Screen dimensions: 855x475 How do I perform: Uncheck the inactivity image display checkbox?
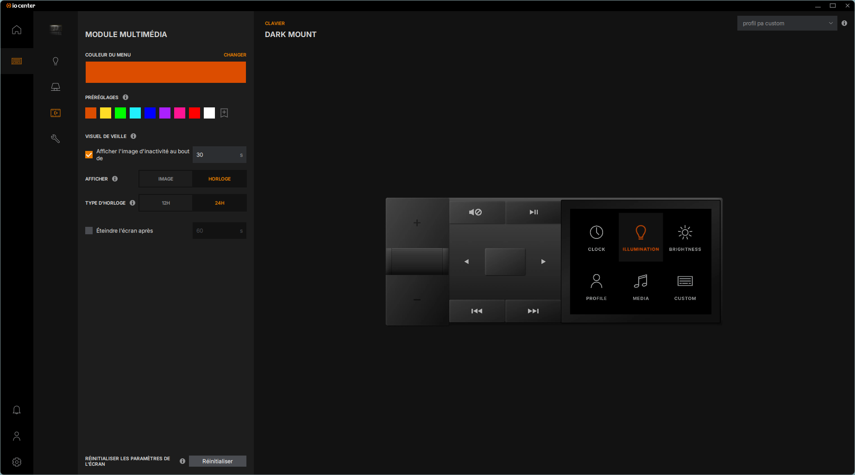coord(89,155)
